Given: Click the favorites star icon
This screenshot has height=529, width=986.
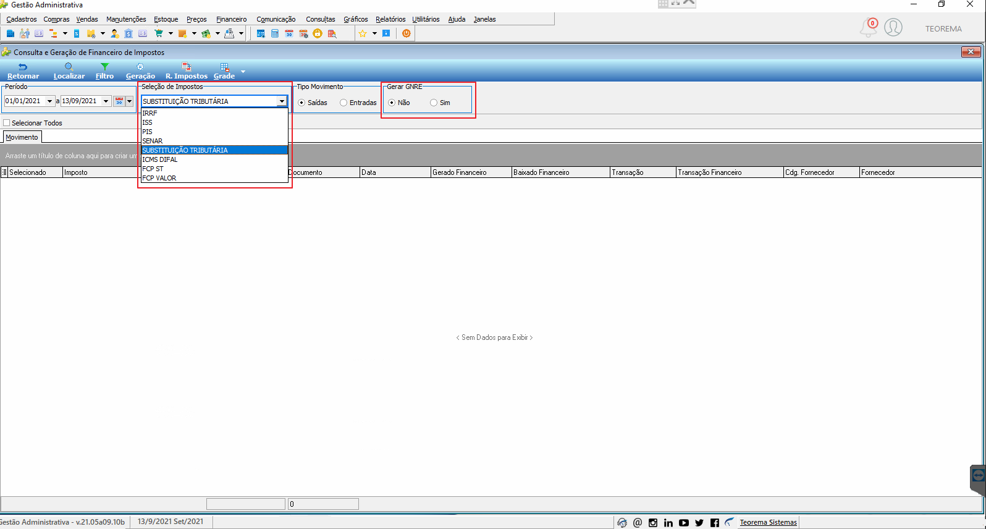Looking at the screenshot, I should (363, 33).
